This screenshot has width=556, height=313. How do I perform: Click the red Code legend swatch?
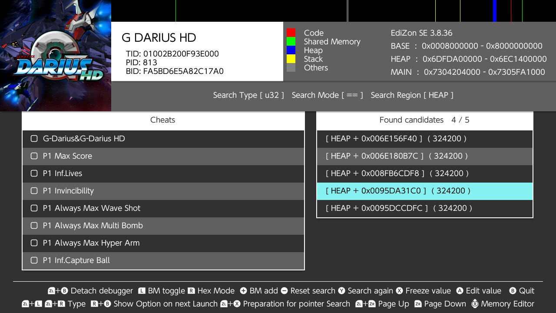click(x=291, y=33)
